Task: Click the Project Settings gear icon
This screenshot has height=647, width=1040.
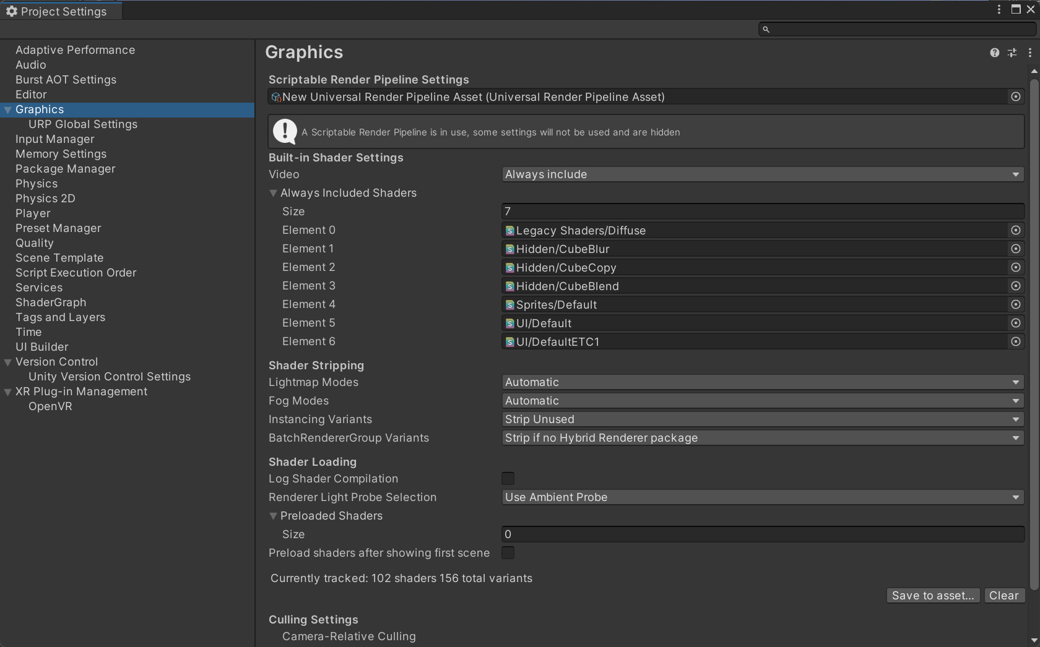Action: click(x=11, y=11)
